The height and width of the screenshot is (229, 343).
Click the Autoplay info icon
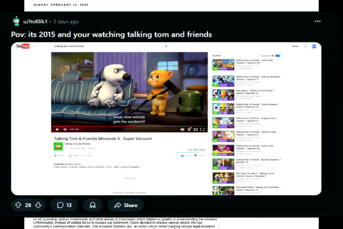tap(272, 56)
